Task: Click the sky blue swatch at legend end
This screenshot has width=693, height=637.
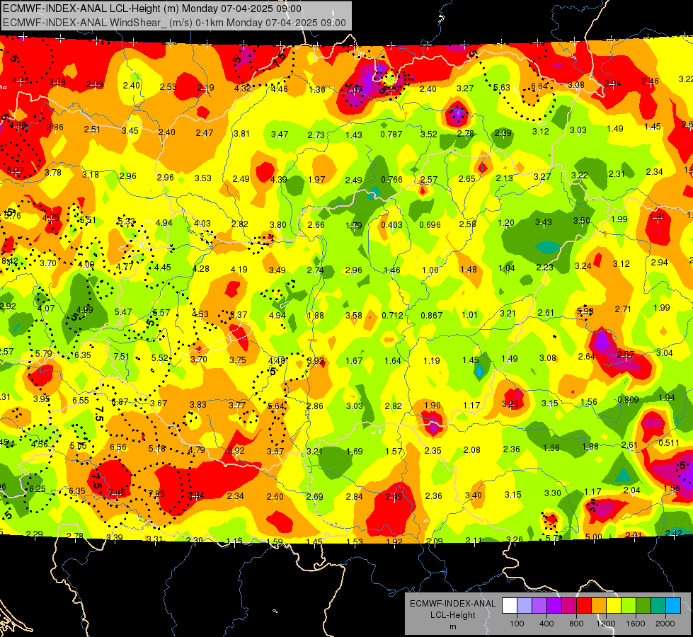Action: click(673, 606)
